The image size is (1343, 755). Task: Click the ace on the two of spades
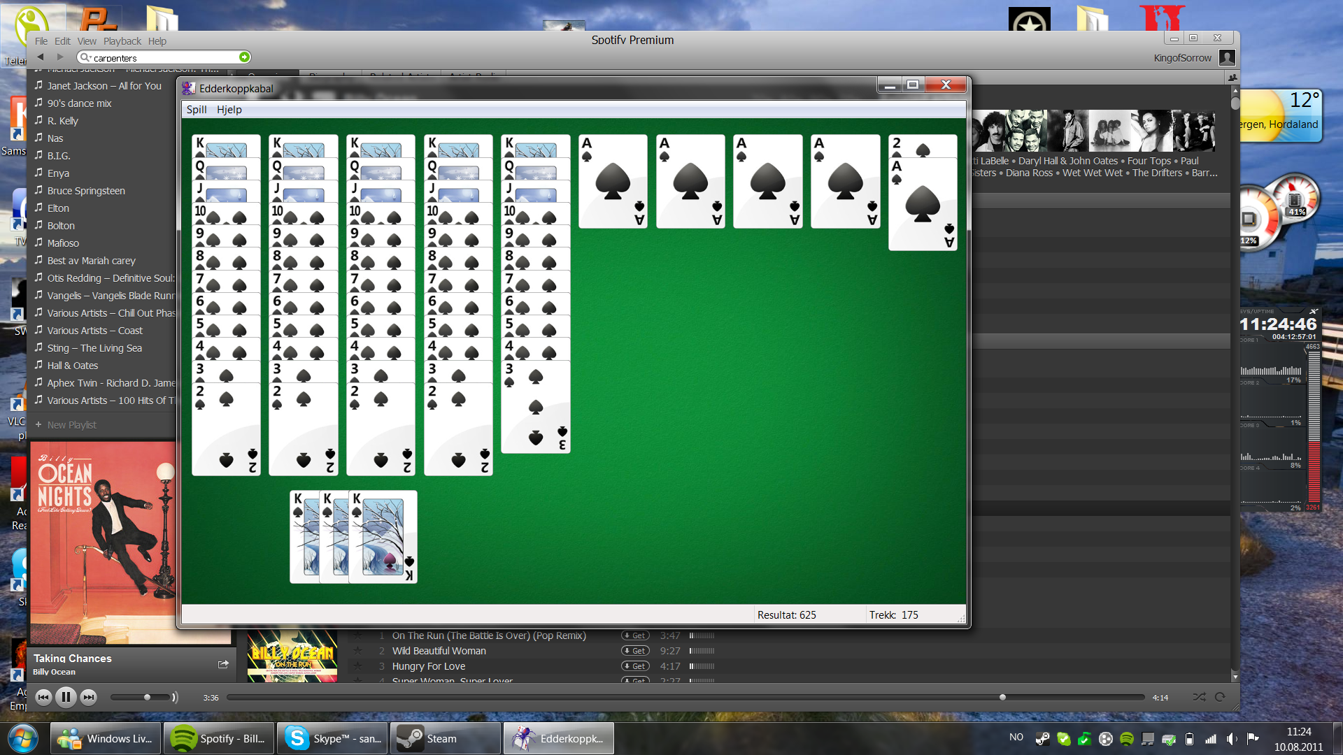coord(923,204)
